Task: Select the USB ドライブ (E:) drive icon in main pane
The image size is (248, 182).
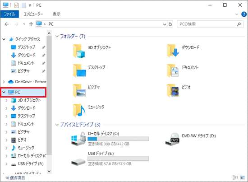Action: pos(78,162)
